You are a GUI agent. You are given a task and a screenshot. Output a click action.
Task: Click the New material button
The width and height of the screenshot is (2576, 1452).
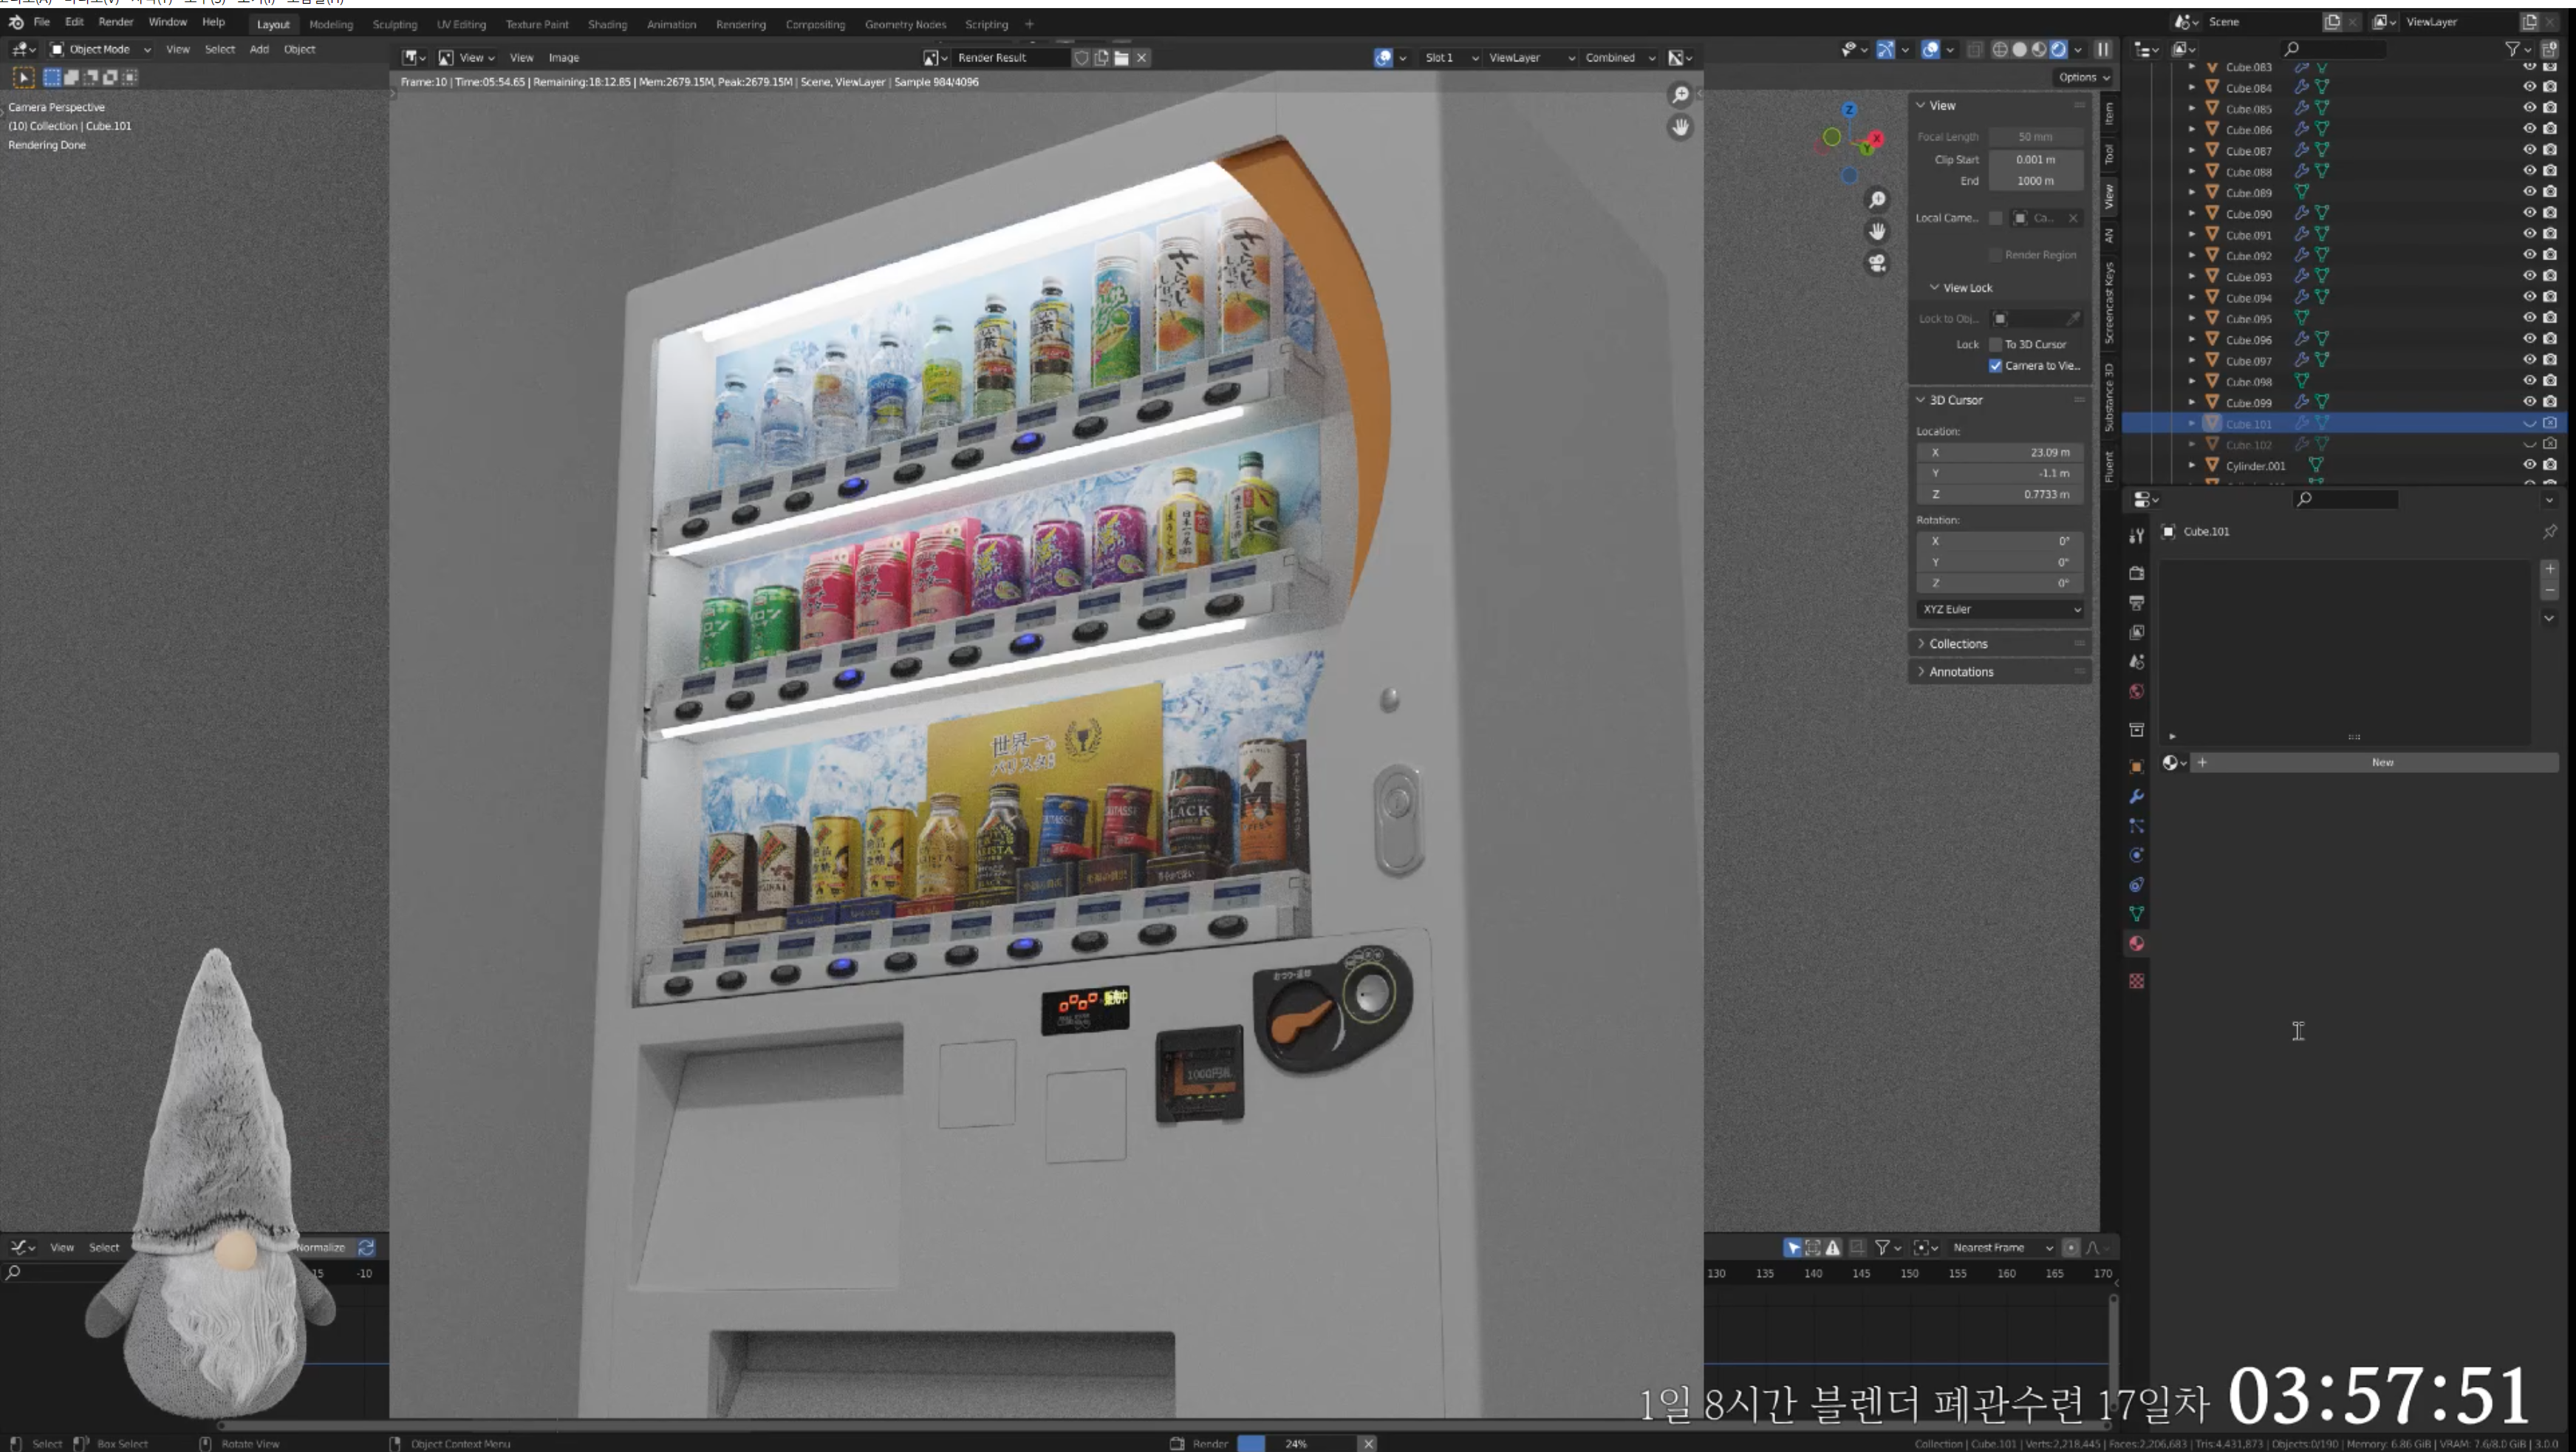point(2382,763)
